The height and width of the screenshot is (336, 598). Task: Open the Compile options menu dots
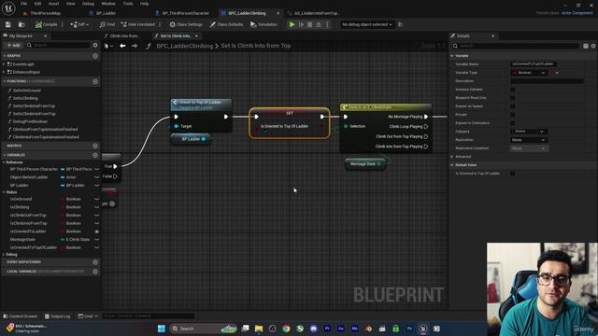[63, 24]
